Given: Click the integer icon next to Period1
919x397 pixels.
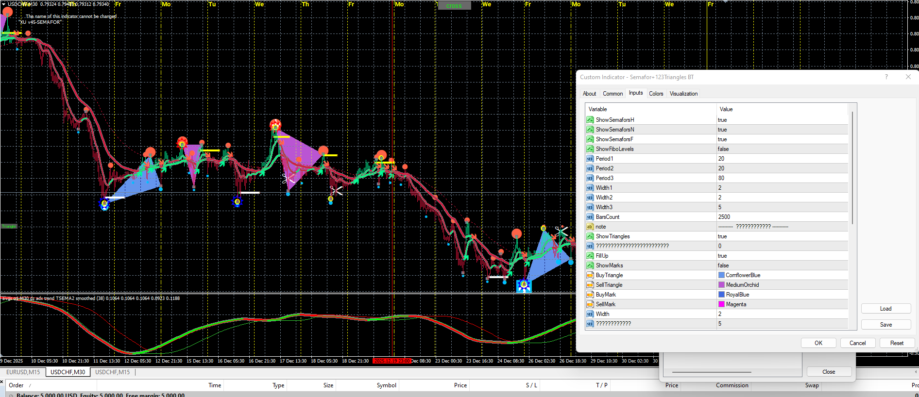Looking at the screenshot, I should coord(590,159).
